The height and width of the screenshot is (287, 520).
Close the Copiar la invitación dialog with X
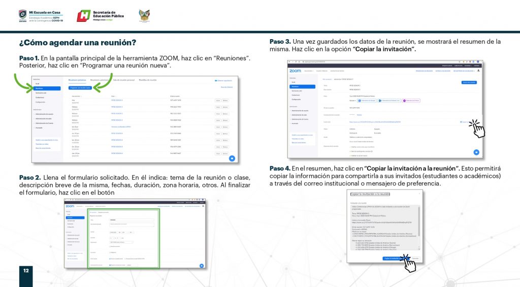419,194
